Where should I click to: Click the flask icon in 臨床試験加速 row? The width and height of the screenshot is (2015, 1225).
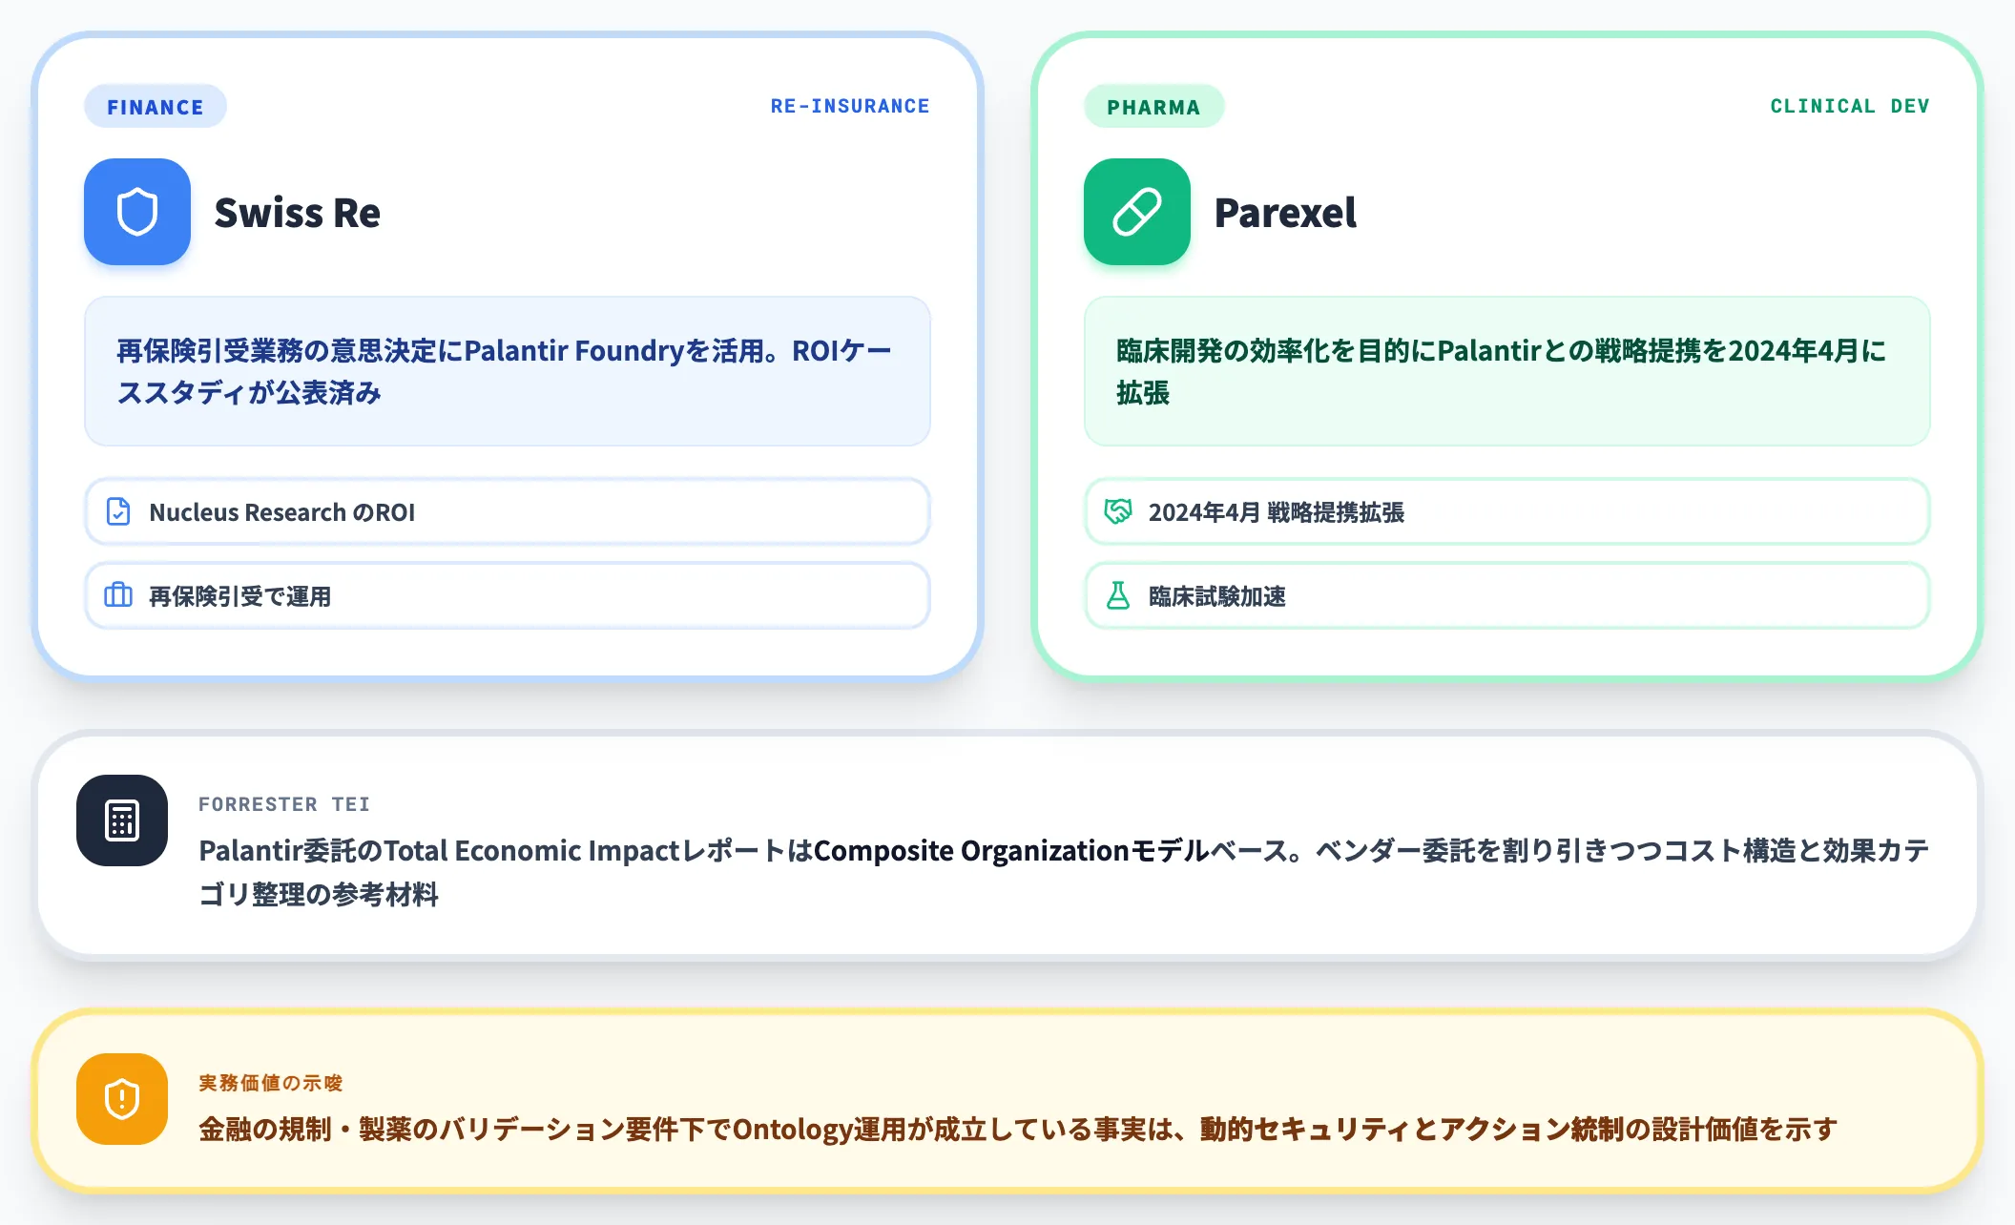point(1118,595)
